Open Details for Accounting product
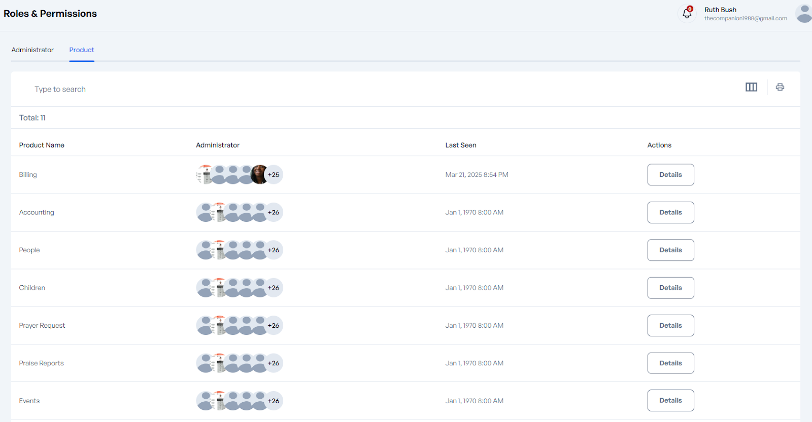The width and height of the screenshot is (812, 422). click(x=670, y=212)
